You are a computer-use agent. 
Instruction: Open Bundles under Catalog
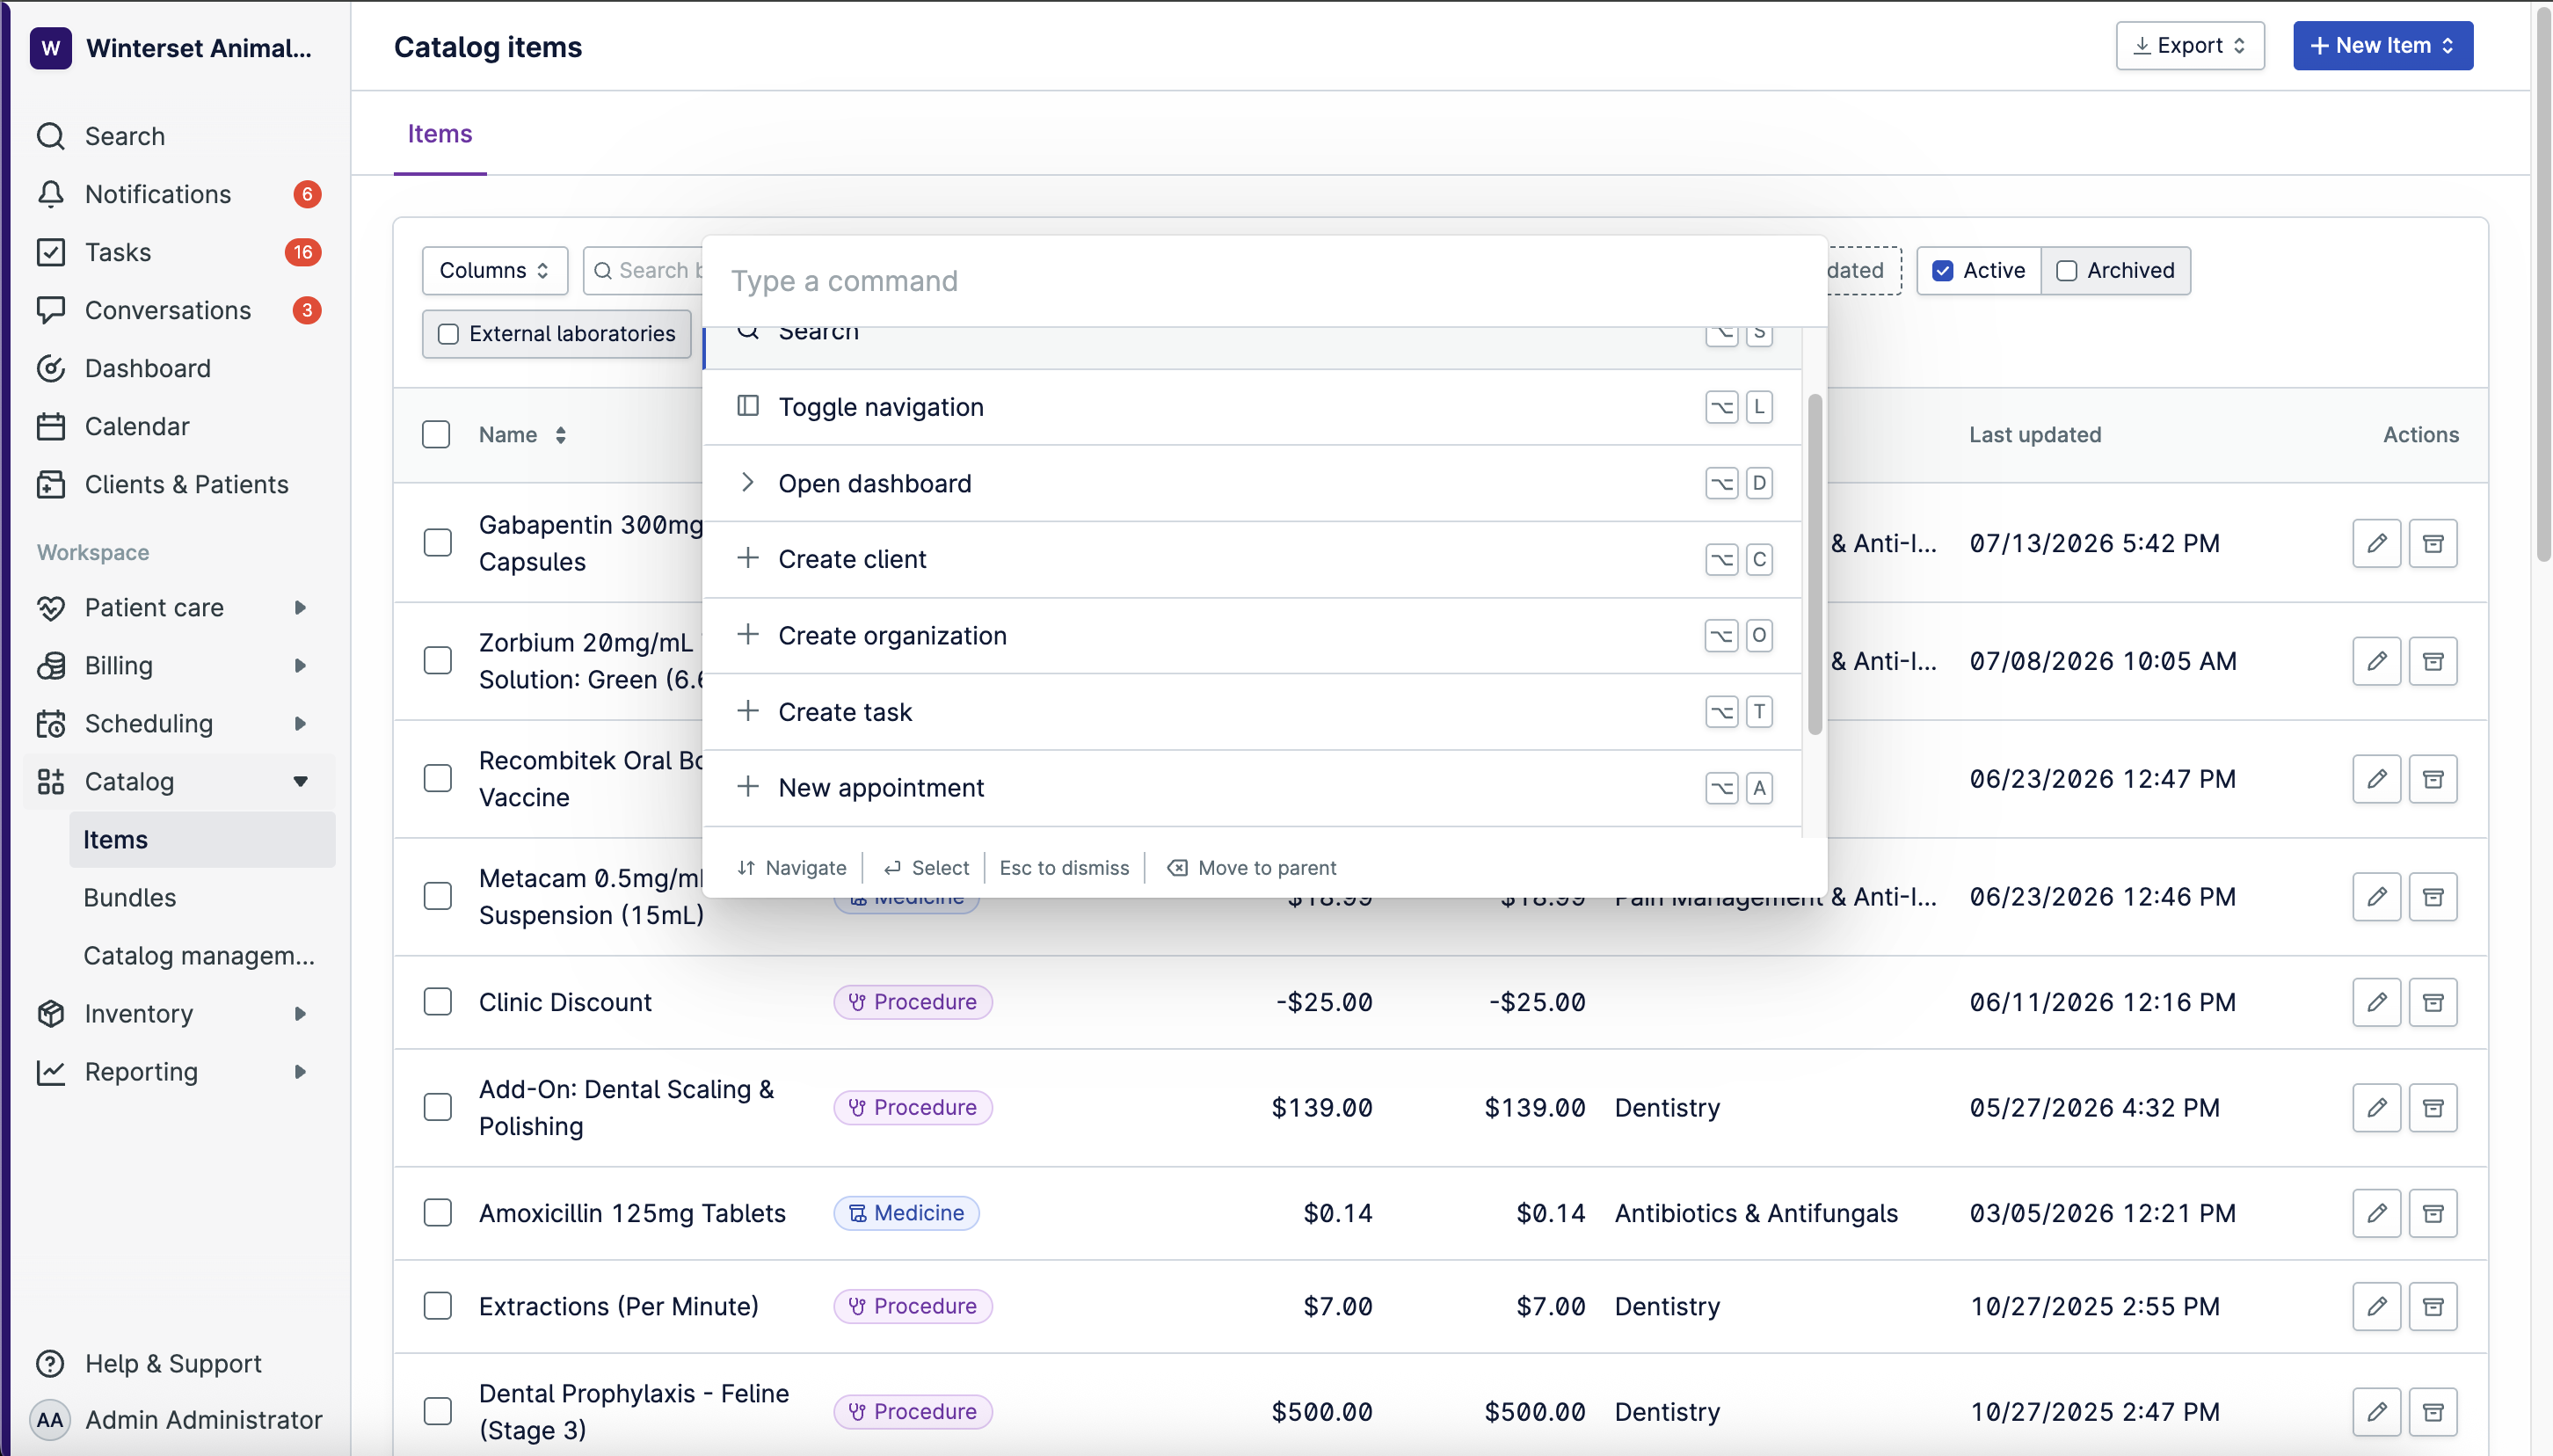[x=129, y=898]
